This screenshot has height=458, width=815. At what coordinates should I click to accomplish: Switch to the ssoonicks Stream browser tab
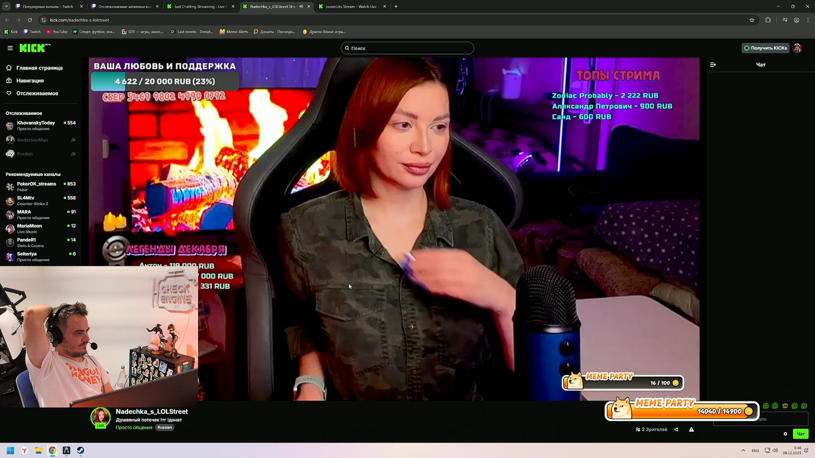(x=351, y=6)
